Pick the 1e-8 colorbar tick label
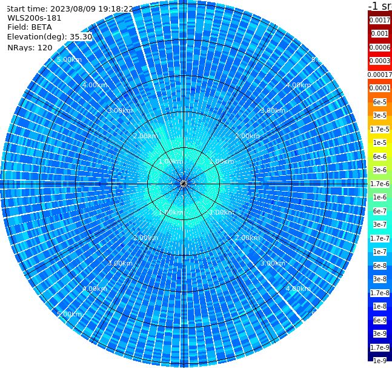The image size is (392, 368). point(380,306)
